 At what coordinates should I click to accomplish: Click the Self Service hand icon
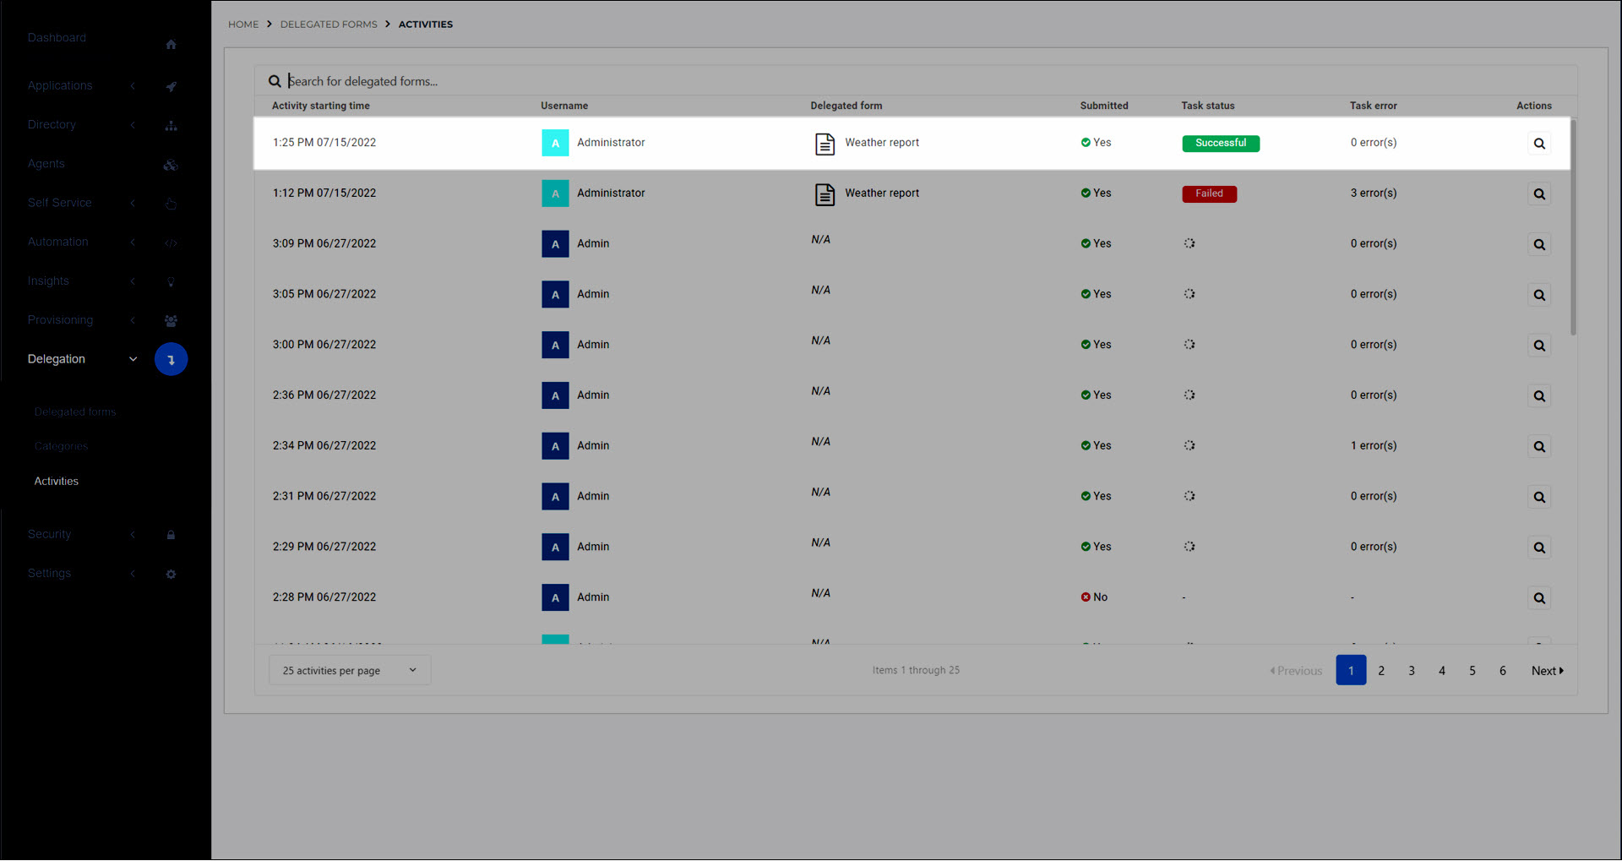tap(171, 204)
